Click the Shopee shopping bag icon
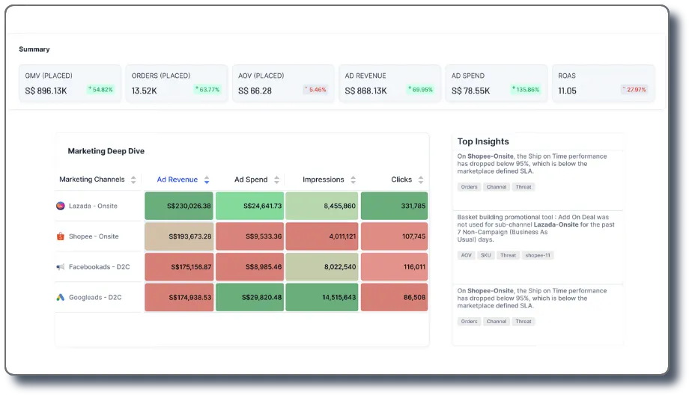The width and height of the screenshot is (692, 398). click(x=61, y=236)
